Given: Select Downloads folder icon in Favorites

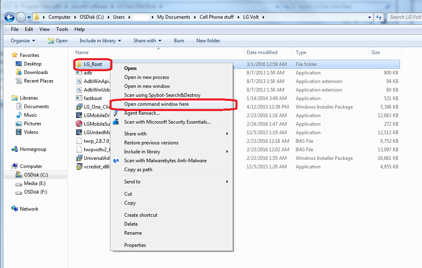Looking at the screenshot, I should tap(19, 72).
